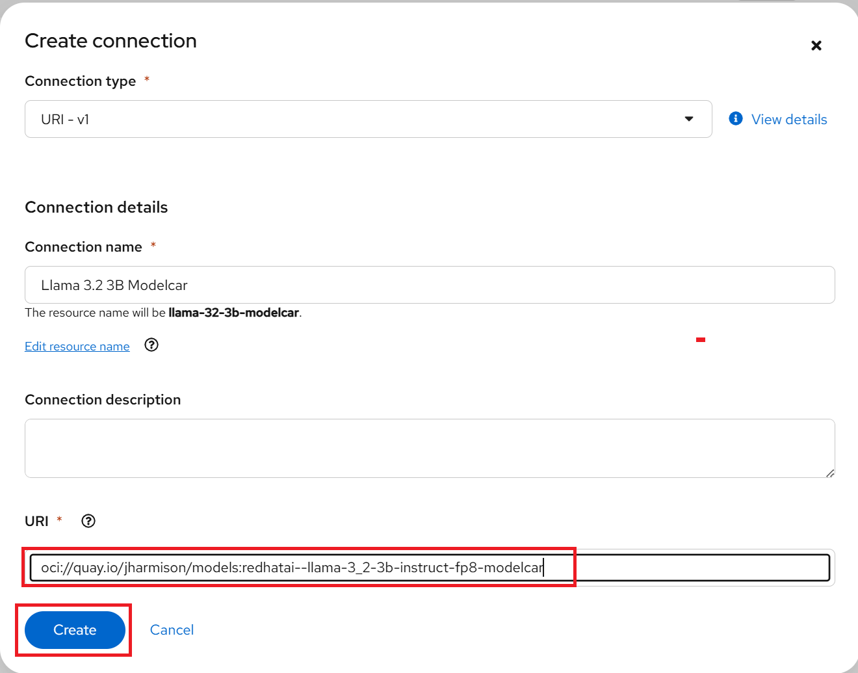
Task: Click the Connection details section heading
Action: coord(96,207)
